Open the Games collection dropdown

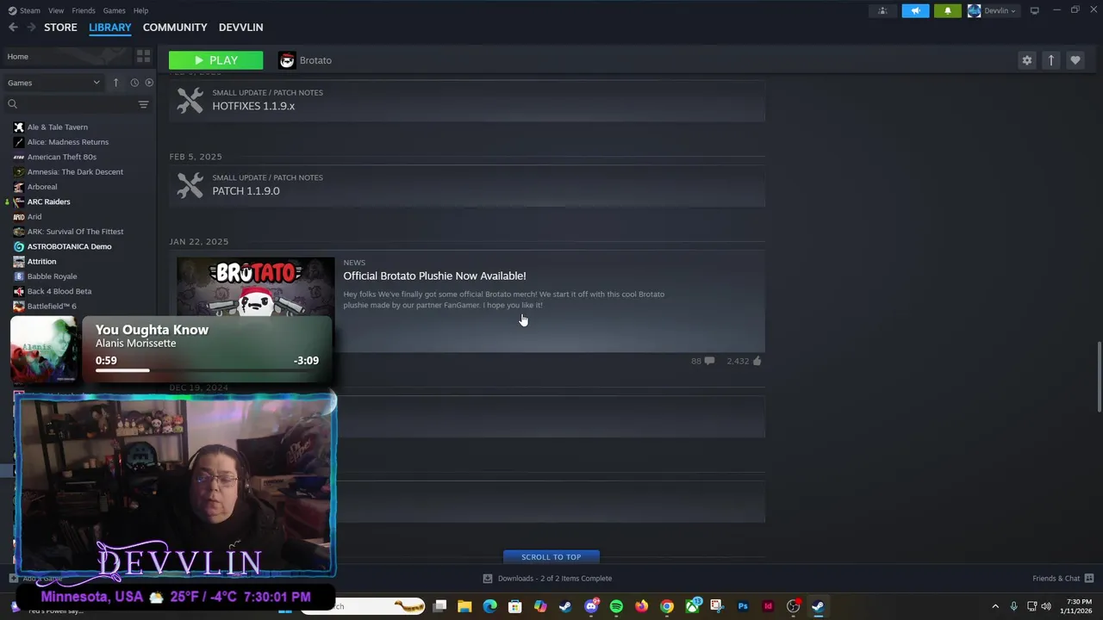(53, 83)
